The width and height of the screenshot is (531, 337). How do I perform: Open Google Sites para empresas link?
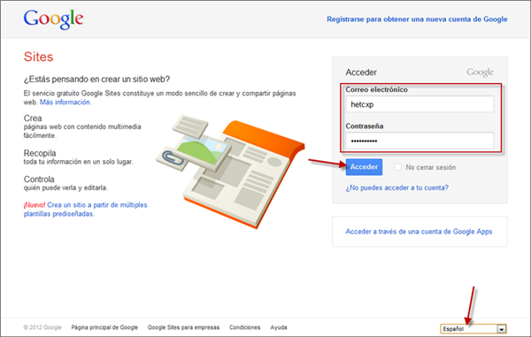(183, 327)
